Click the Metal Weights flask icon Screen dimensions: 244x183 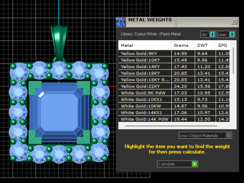[121, 22]
